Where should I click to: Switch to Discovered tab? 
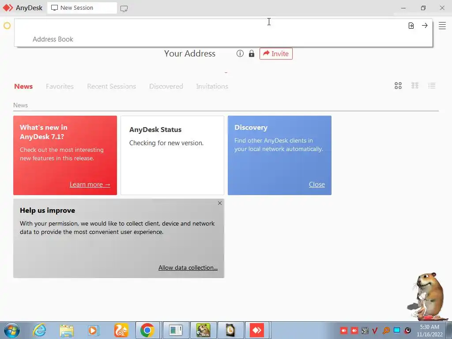(166, 86)
